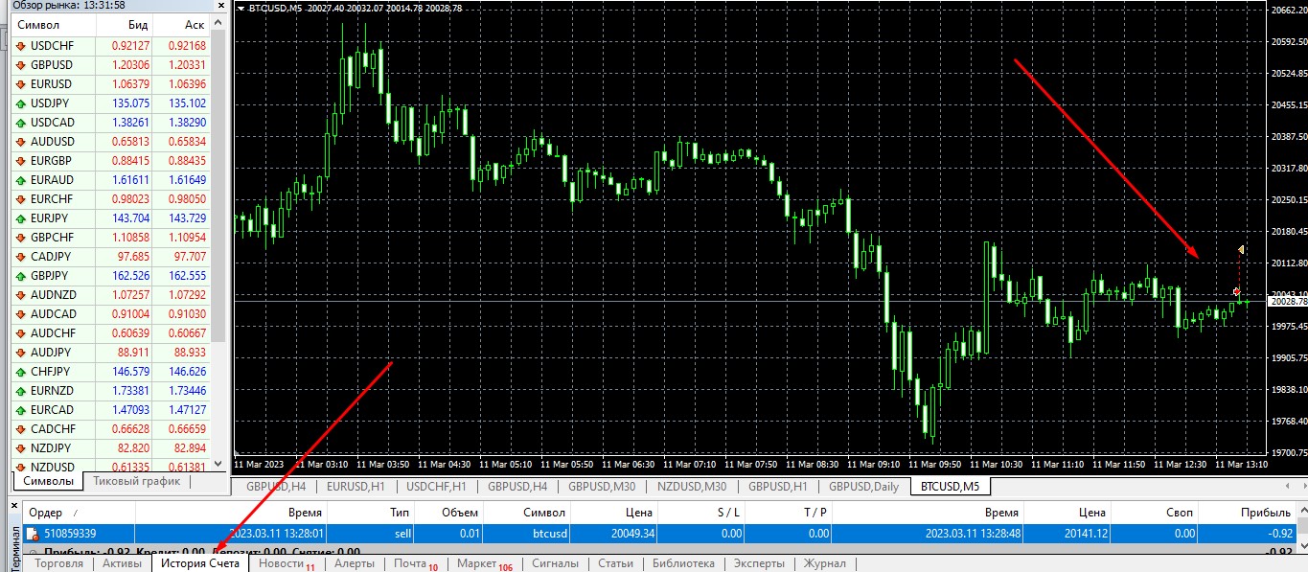Select the arrow icon beside CADJPY
This screenshot has height=572, width=1308.
click(x=20, y=256)
